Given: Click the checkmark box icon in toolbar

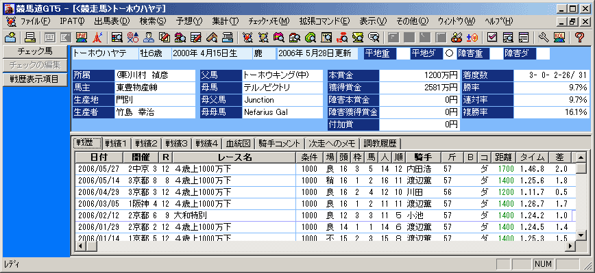Looking at the screenshot, I should [493, 37].
